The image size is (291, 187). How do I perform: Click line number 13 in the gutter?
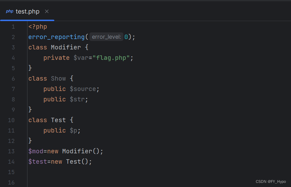11,151
